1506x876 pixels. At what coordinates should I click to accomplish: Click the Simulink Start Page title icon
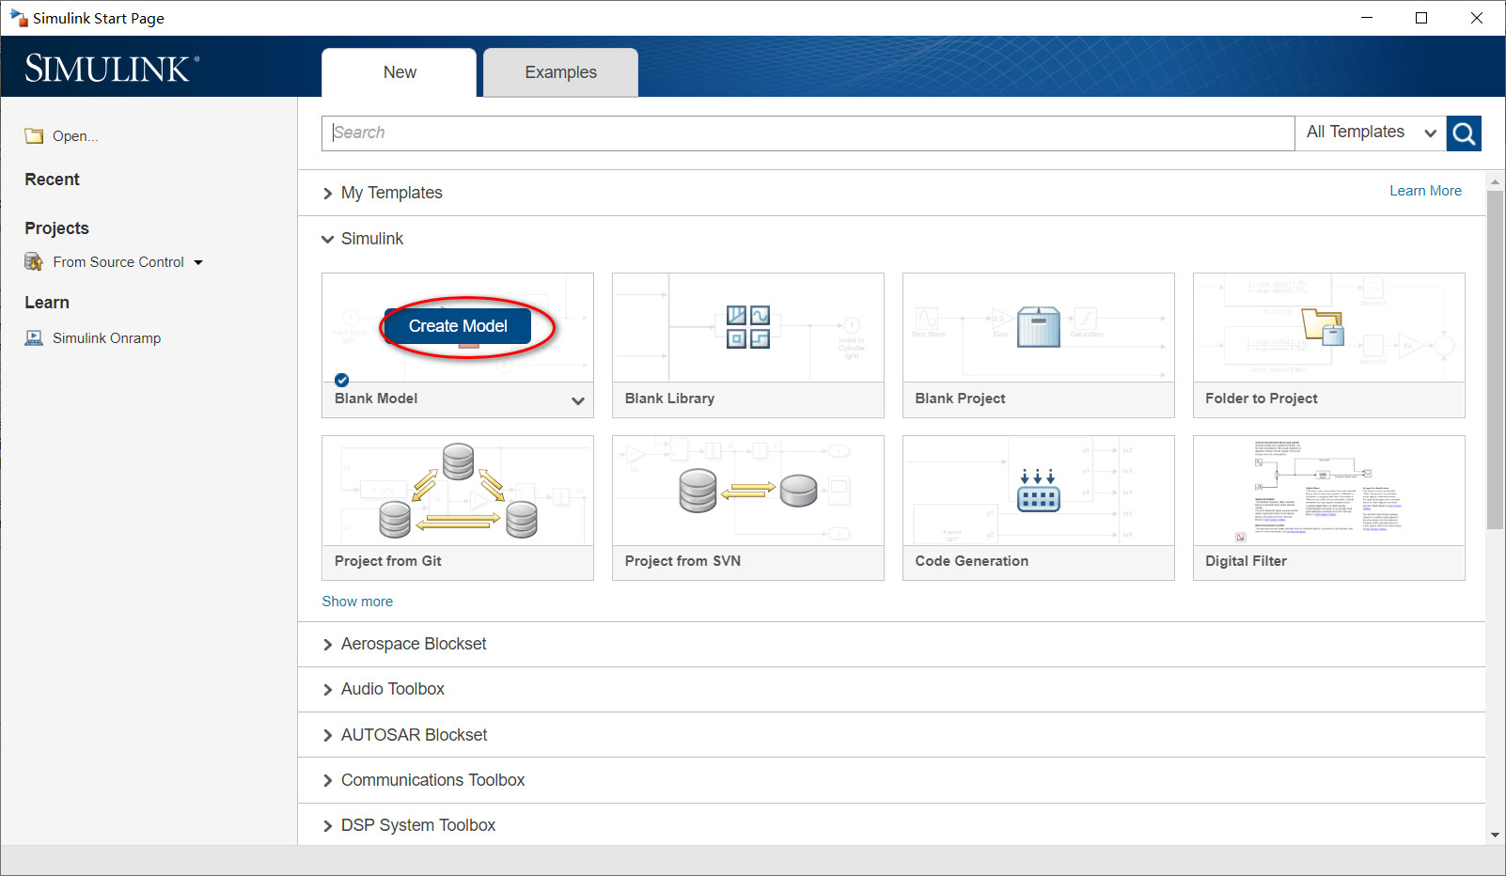(x=19, y=18)
